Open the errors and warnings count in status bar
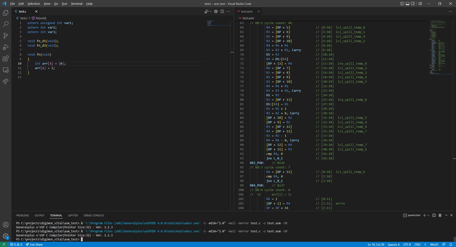The width and height of the screenshot is (456, 247). 17,244
